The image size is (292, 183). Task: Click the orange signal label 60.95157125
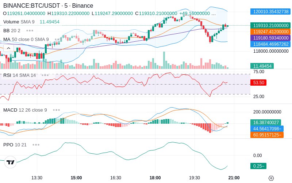(267, 135)
